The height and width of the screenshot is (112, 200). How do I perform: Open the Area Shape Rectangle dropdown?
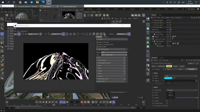coord(182,90)
